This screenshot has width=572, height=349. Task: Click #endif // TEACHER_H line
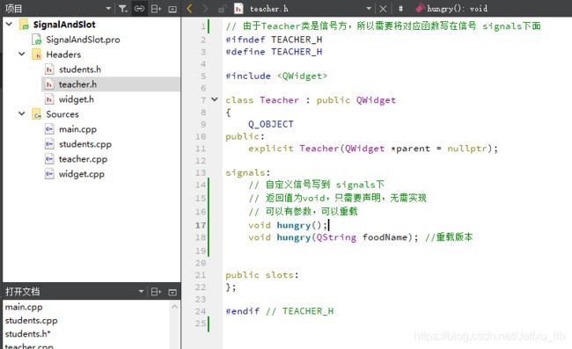pyautogui.click(x=280, y=311)
